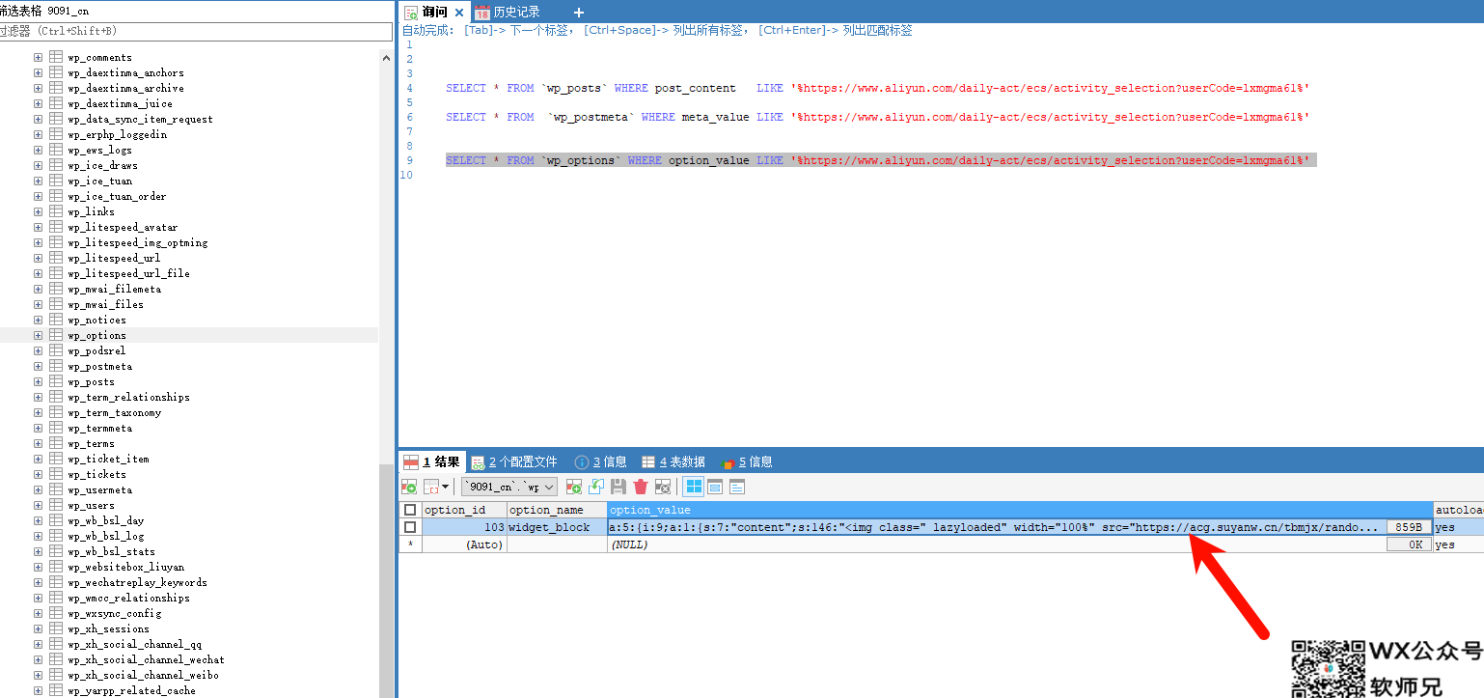Open the 5 信息 tab
1484x698 pixels.
point(747,462)
